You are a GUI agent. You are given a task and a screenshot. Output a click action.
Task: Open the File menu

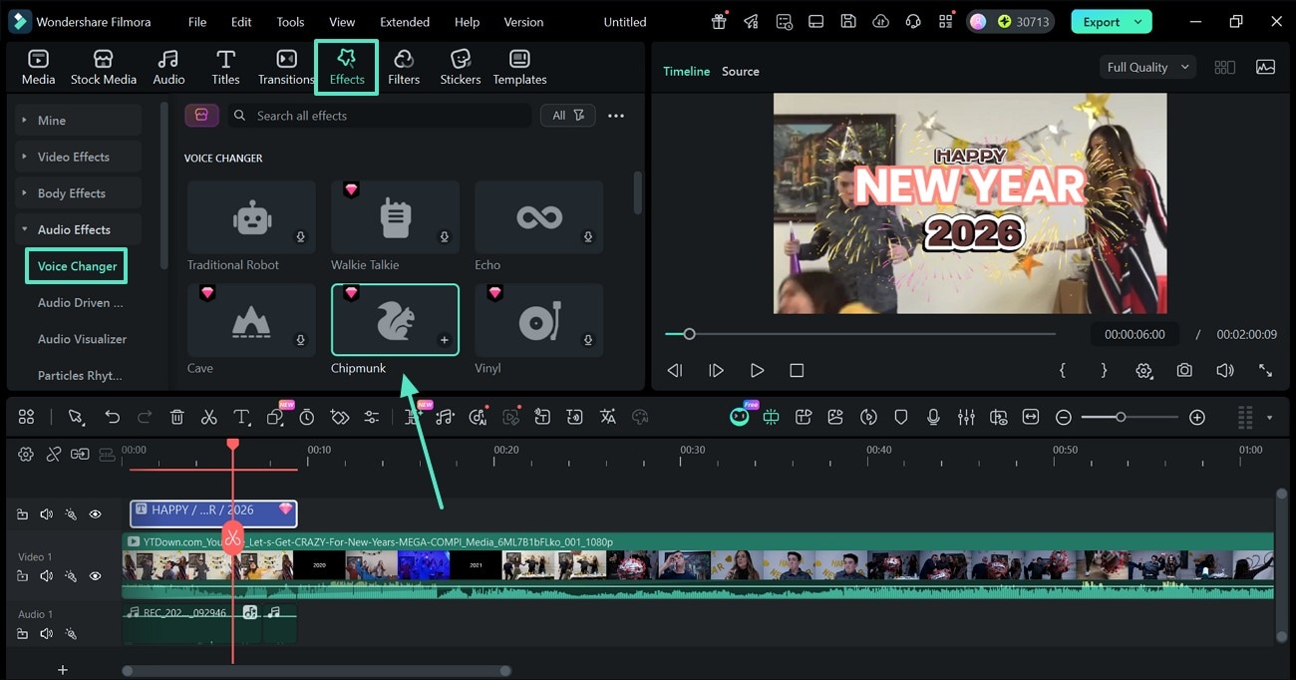click(197, 22)
